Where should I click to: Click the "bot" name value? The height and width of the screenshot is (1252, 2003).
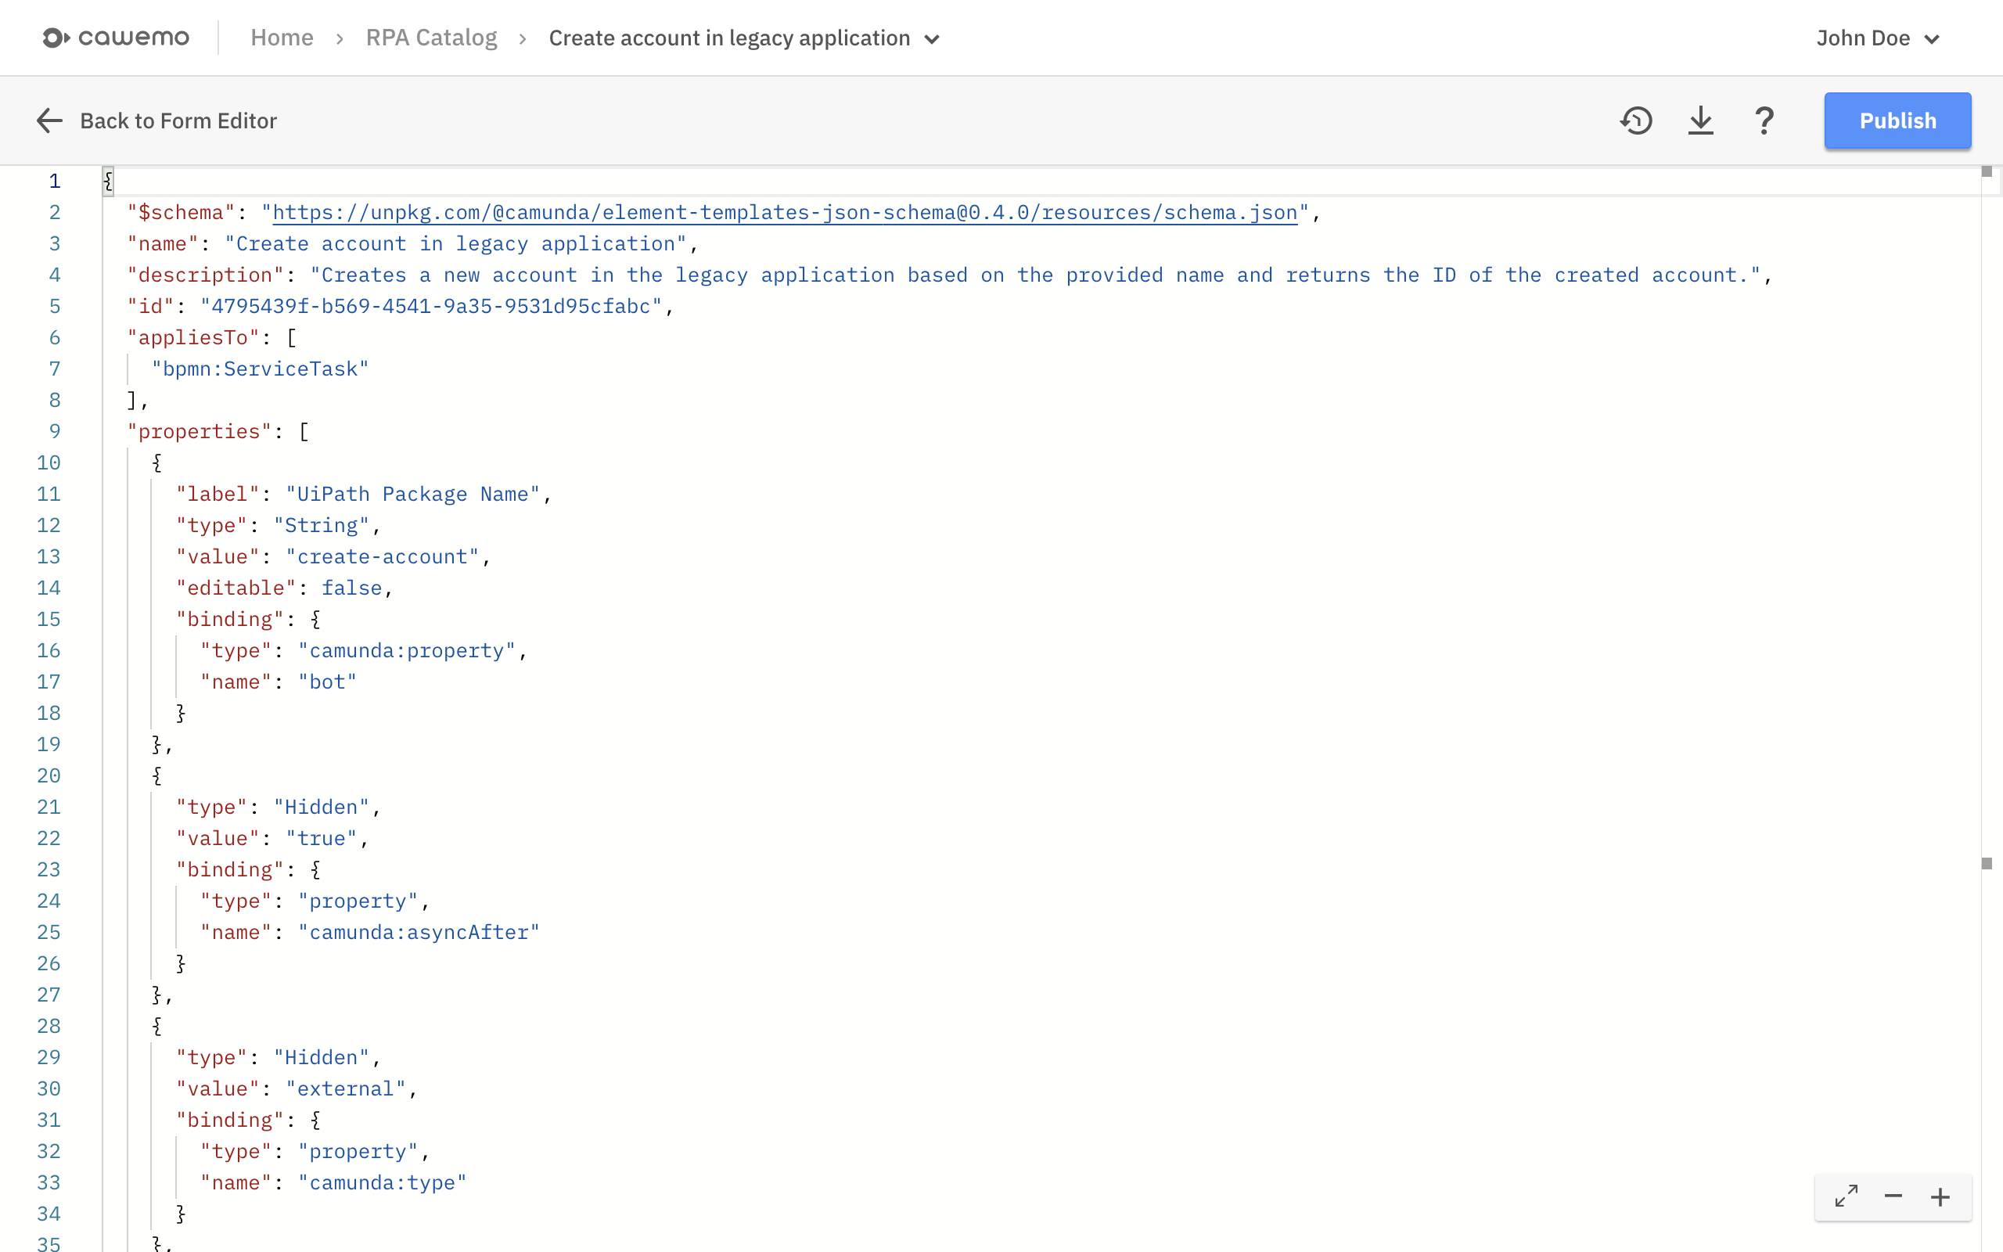pos(328,682)
